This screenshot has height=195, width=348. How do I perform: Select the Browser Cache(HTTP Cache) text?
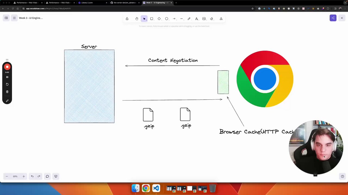click(257, 132)
